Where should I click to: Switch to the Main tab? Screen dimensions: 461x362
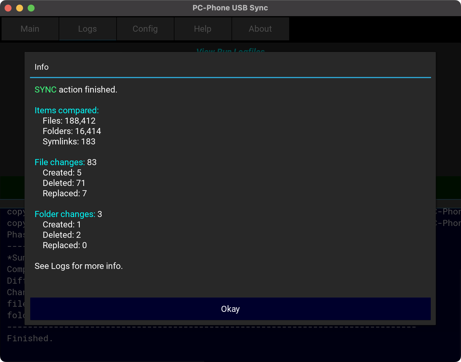30,29
